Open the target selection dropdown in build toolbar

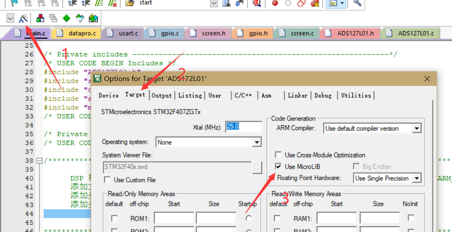pos(10,19)
